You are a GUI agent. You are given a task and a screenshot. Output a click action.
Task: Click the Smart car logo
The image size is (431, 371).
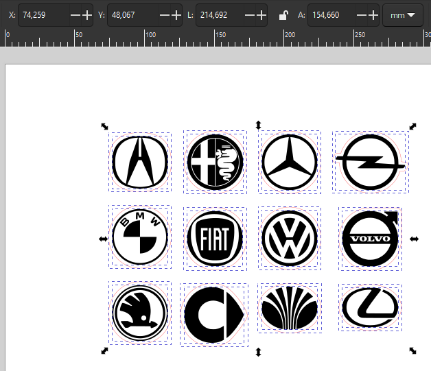click(214, 315)
